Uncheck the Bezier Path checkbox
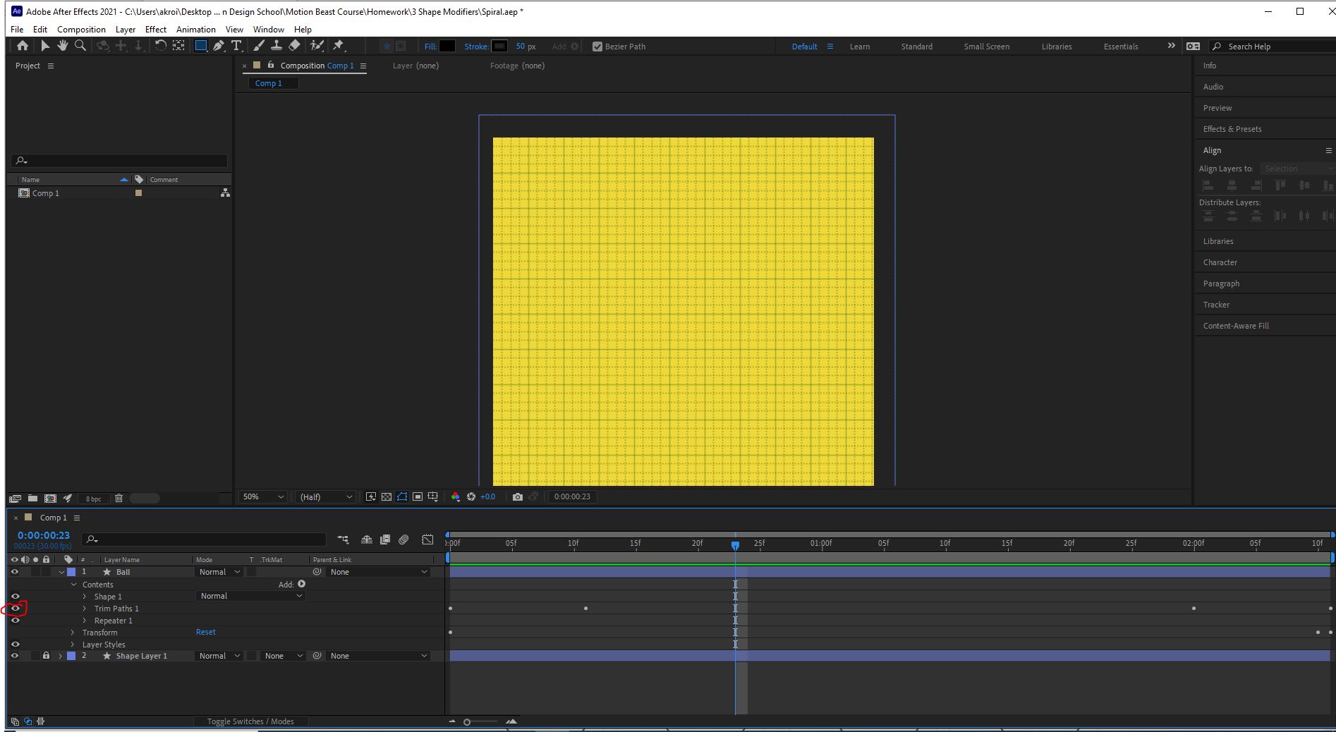 click(597, 46)
